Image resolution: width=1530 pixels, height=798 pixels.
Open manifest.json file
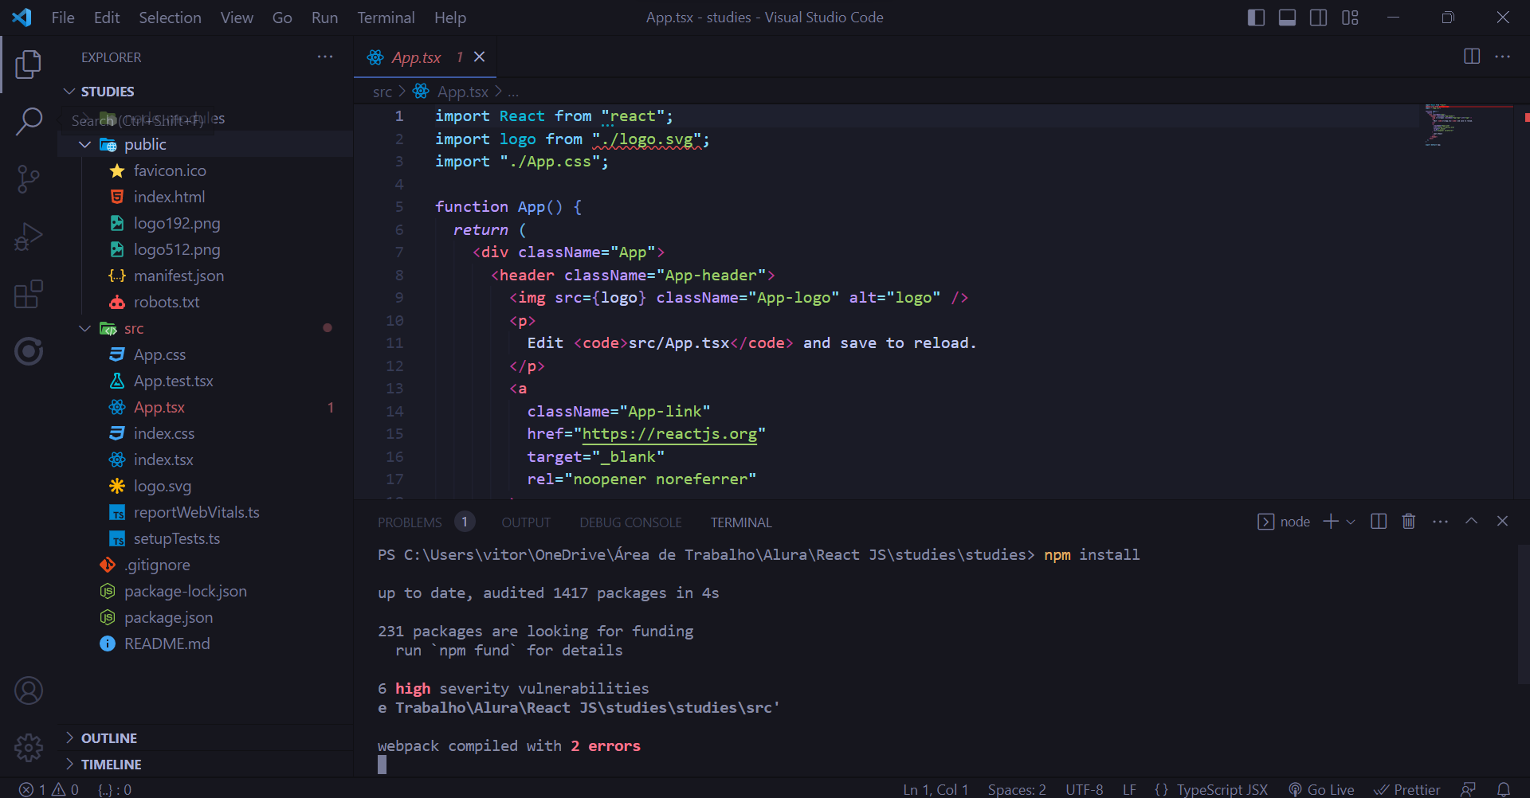(206, 276)
